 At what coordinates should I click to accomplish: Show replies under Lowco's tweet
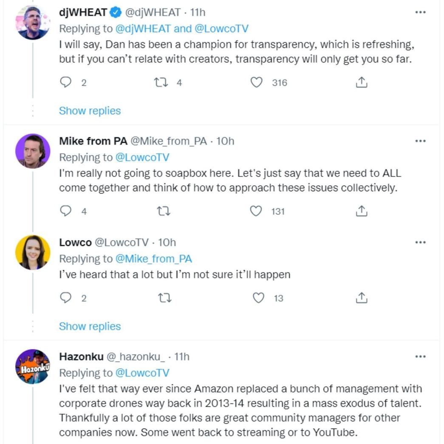[90, 326]
